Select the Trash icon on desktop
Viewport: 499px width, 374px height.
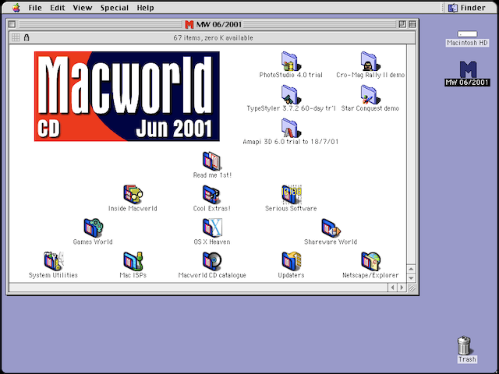point(465,345)
